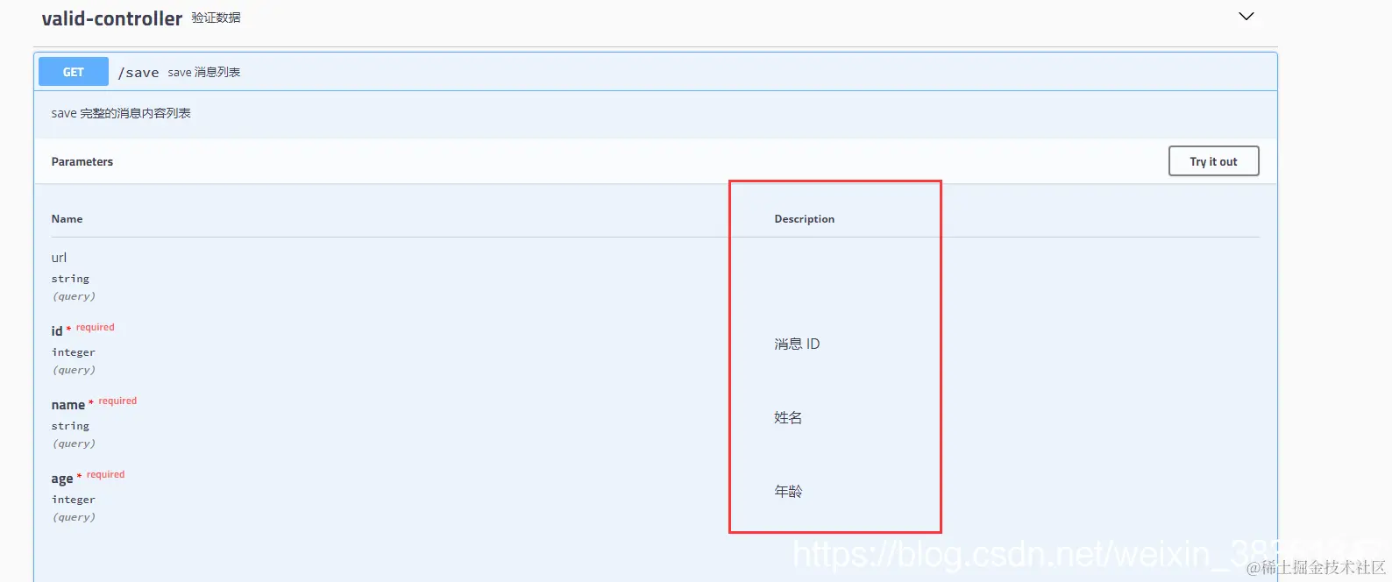1392x582 pixels.
Task: Click the '(query)' label under url
Action: (x=74, y=296)
